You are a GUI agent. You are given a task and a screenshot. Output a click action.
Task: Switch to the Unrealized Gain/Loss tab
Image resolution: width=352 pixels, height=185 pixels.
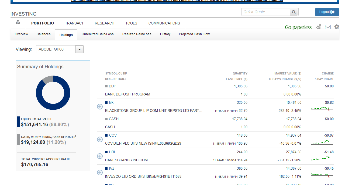(x=98, y=34)
